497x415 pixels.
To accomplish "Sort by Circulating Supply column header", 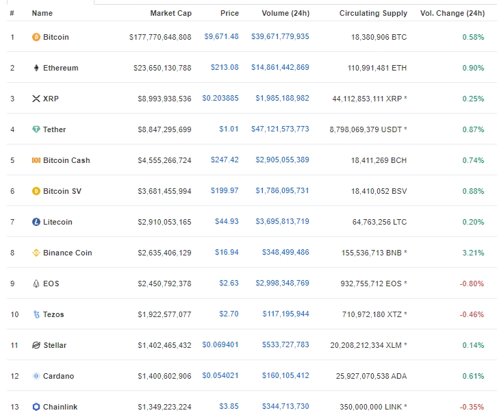I will coord(373,13).
